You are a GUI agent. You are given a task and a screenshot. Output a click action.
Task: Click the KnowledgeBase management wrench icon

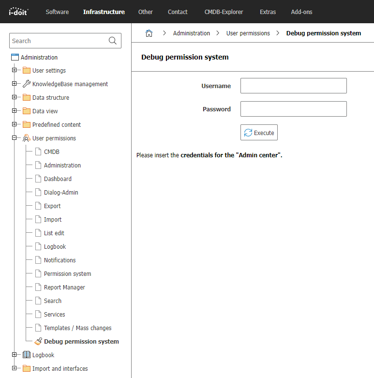(x=27, y=84)
